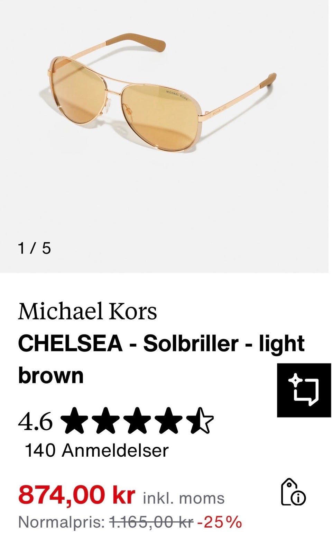Open the Michael Kors brand link
The width and height of the screenshot is (332, 537).
pyautogui.click(x=87, y=311)
